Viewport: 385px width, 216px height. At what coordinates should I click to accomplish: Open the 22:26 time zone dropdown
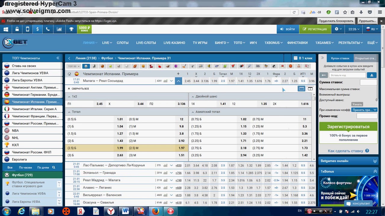(354, 29)
